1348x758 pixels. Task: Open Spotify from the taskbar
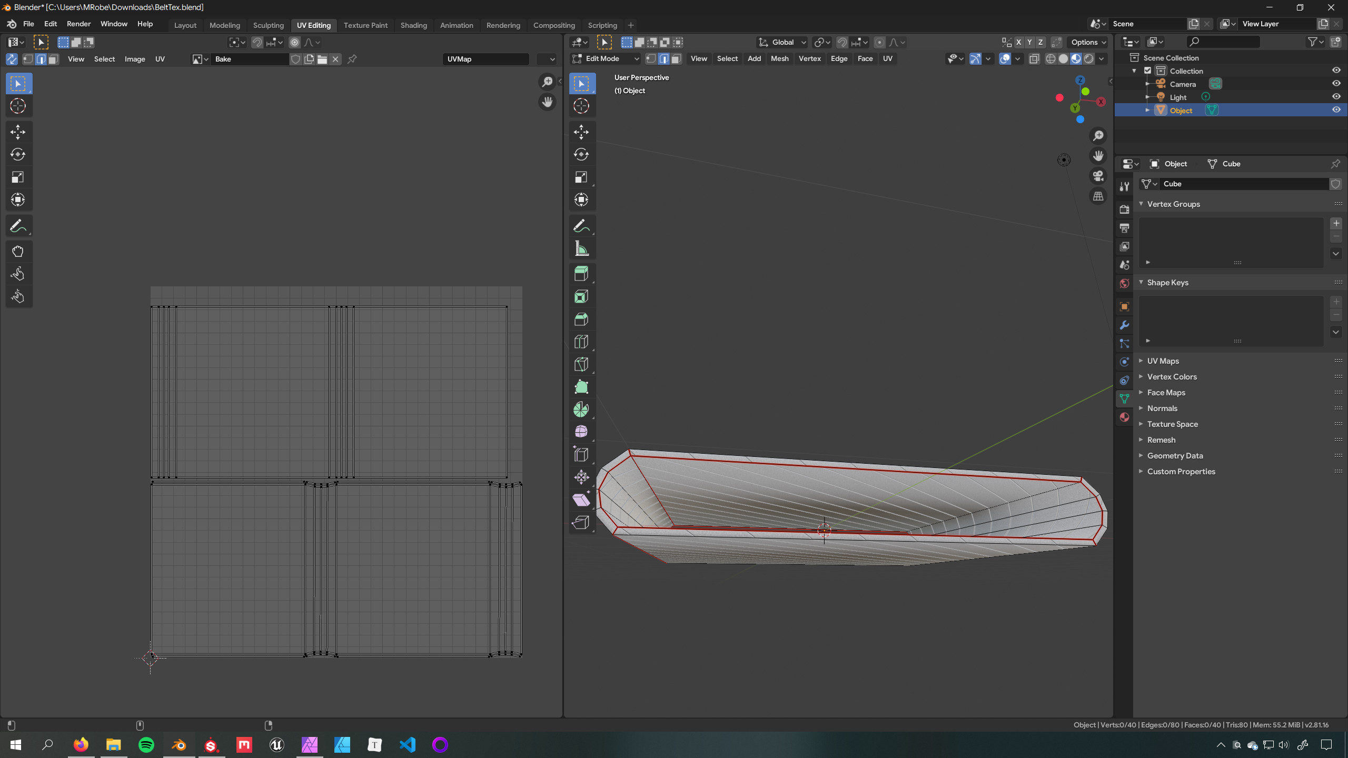146,745
